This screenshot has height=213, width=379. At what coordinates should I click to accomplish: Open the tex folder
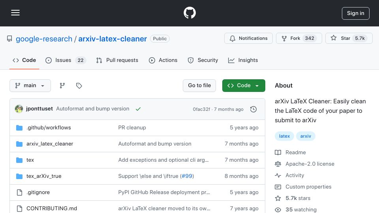(30, 160)
